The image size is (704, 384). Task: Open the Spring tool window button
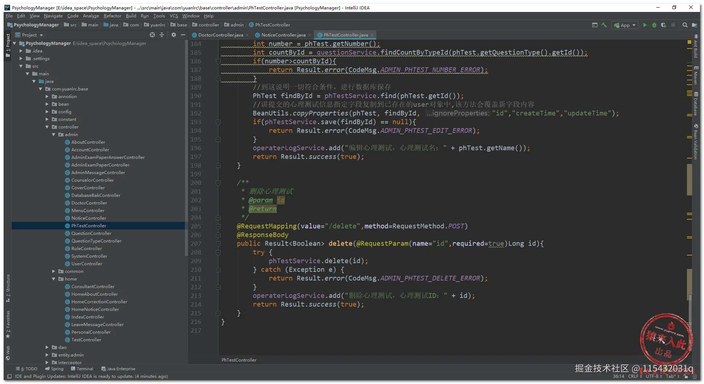(54, 369)
